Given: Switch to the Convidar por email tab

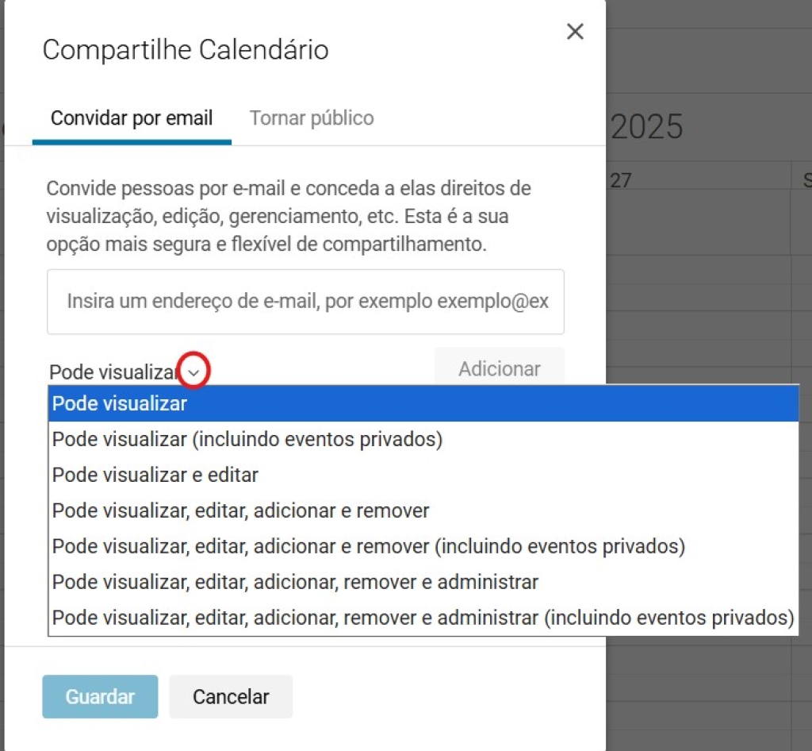Looking at the screenshot, I should click(132, 119).
